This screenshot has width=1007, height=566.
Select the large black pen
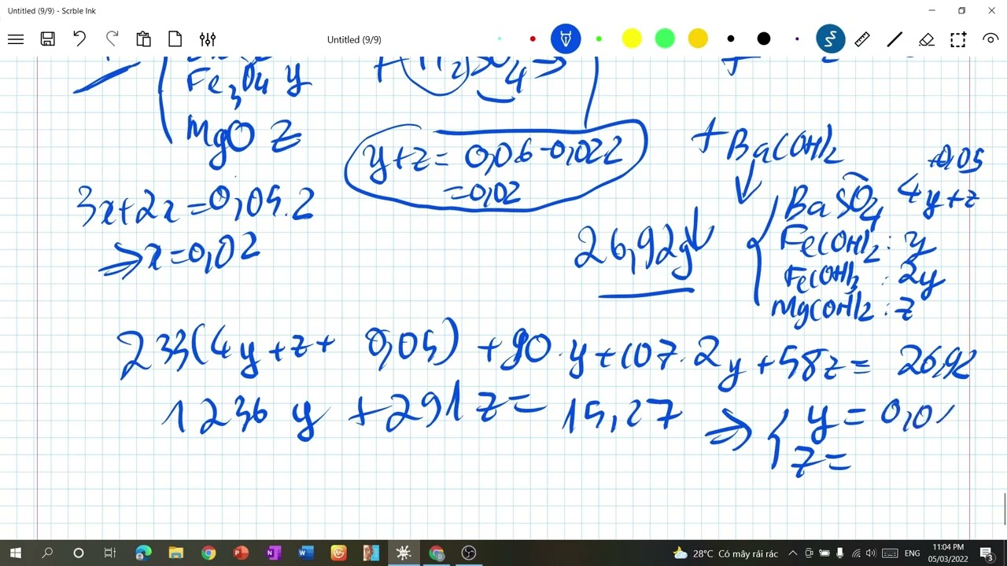(764, 39)
